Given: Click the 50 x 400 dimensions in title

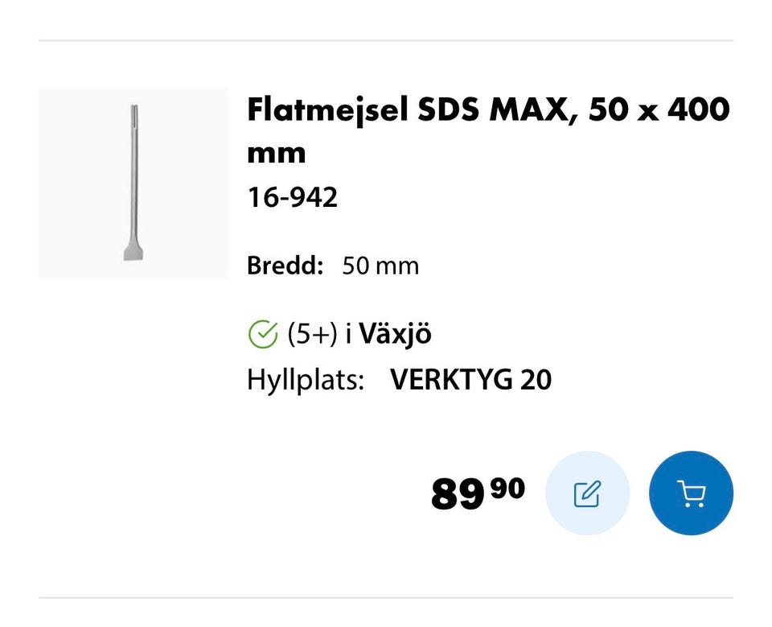Looking at the screenshot, I should click(659, 109).
